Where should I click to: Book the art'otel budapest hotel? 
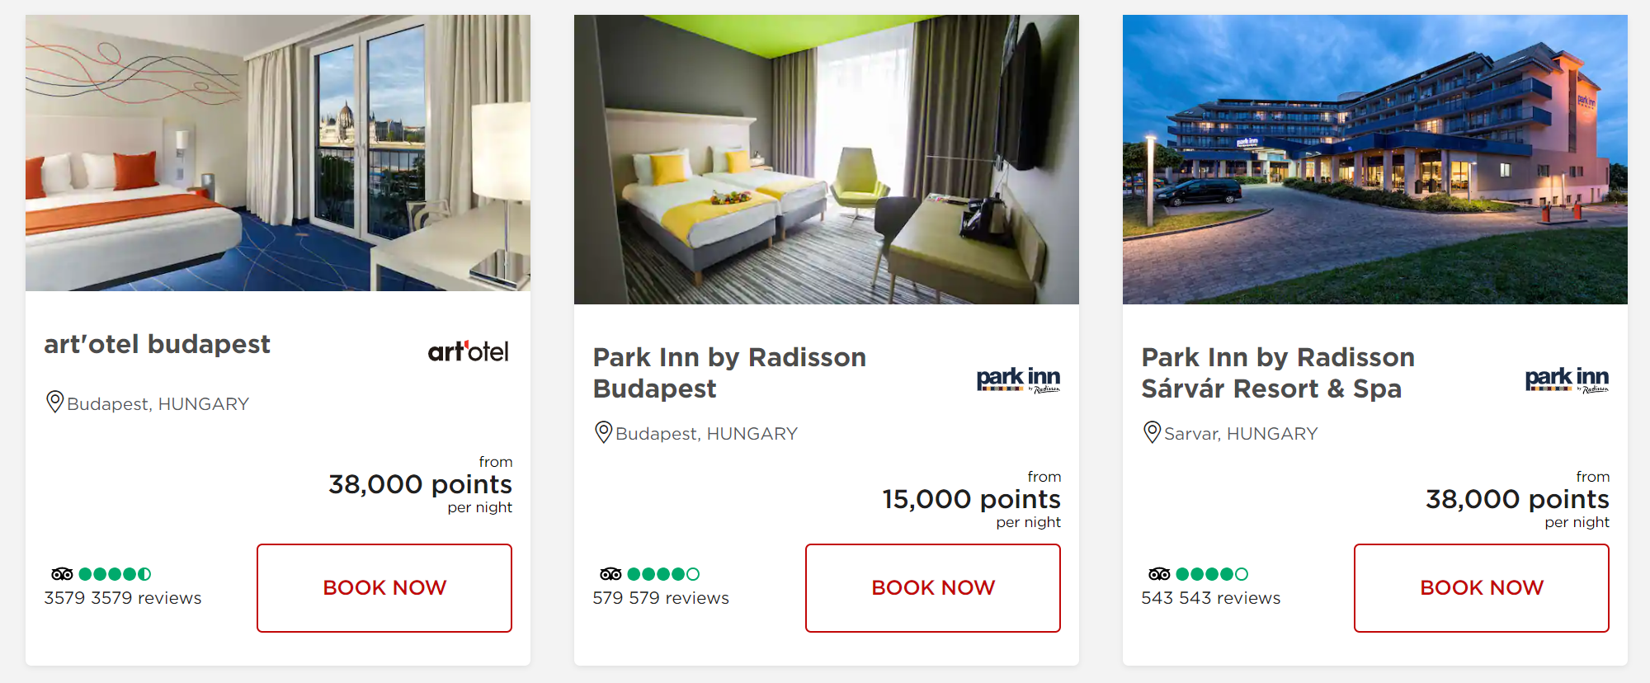click(x=384, y=587)
